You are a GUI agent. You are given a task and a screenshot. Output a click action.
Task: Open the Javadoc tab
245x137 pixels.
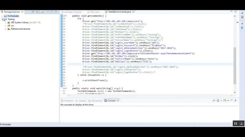(x=81, y=100)
